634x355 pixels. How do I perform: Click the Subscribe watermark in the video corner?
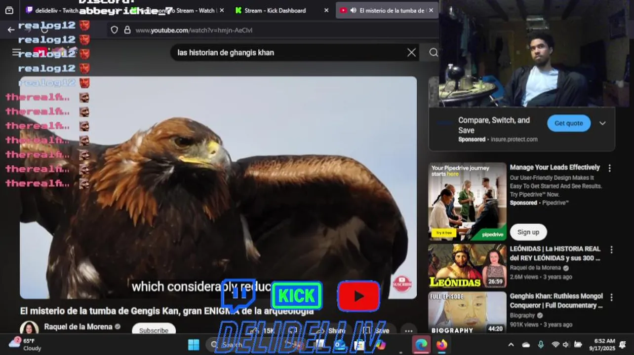(x=402, y=284)
